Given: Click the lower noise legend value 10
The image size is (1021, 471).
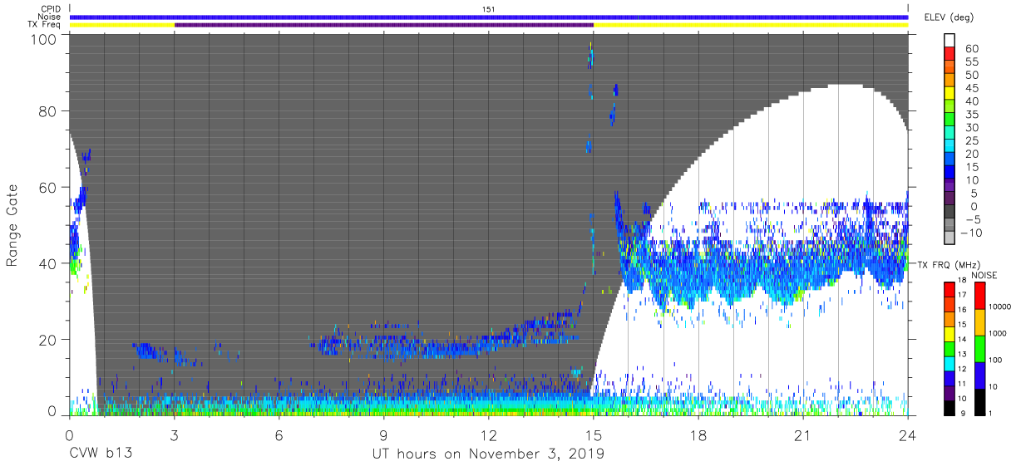Looking at the screenshot, I should [x=992, y=388].
